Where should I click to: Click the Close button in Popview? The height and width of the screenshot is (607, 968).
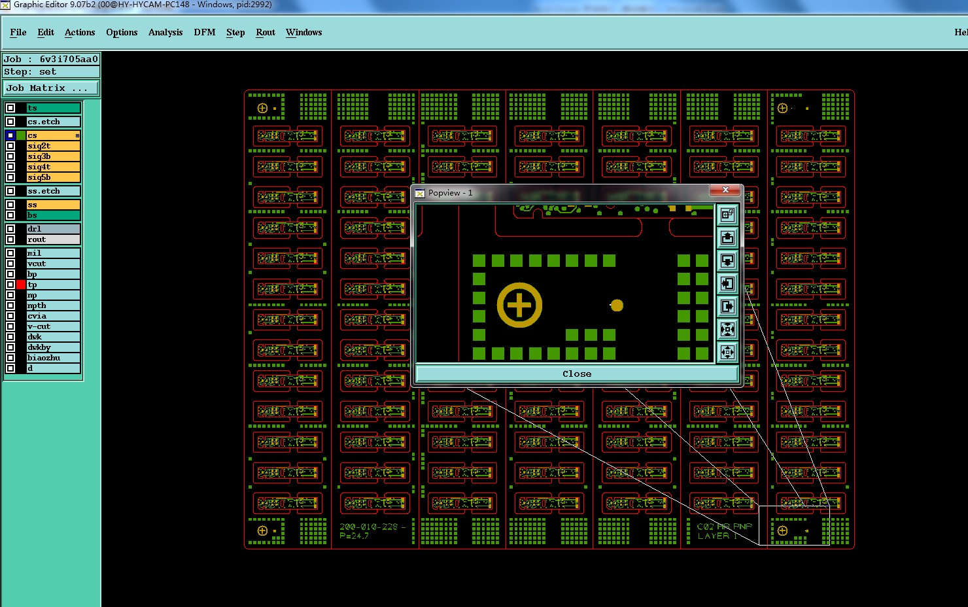click(577, 373)
